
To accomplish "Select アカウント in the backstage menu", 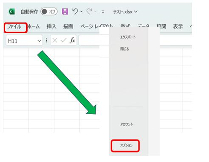I will click(127, 124).
